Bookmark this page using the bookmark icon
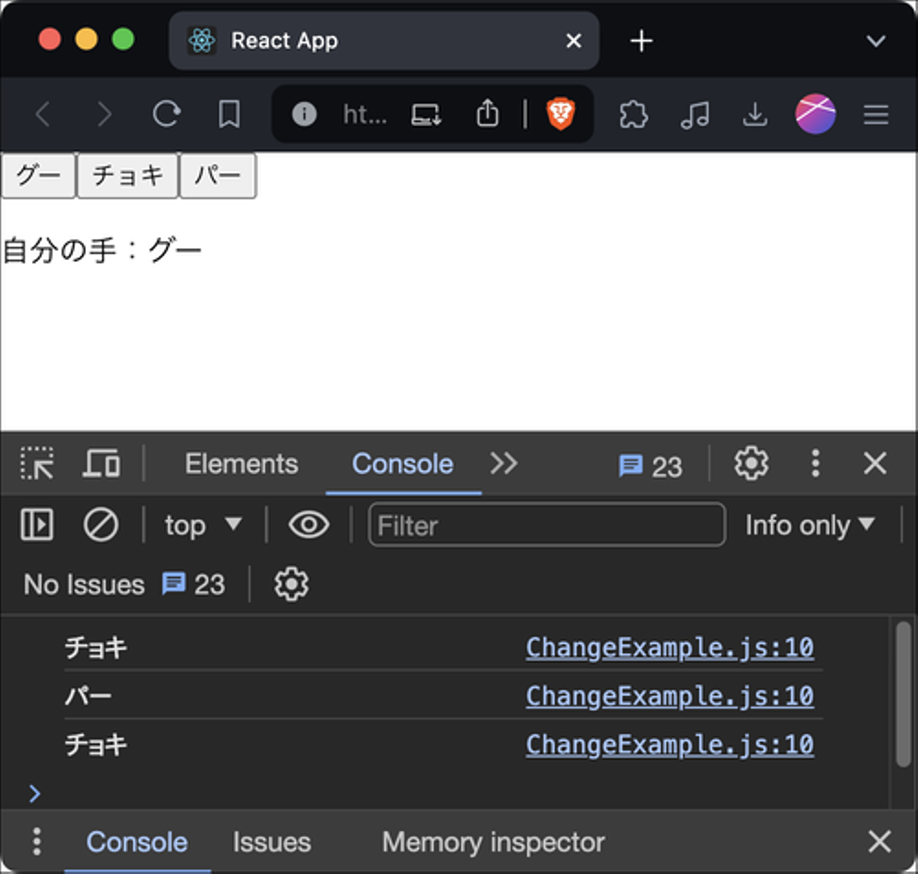The width and height of the screenshot is (918, 874). pos(229,115)
